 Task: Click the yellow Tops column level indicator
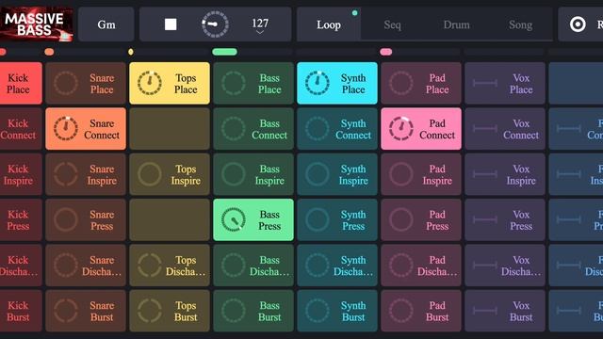(131, 52)
